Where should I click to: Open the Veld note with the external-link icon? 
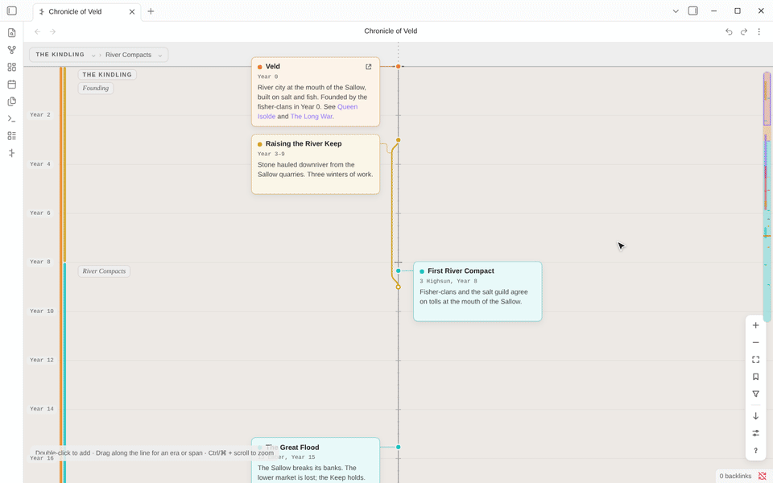(x=368, y=67)
